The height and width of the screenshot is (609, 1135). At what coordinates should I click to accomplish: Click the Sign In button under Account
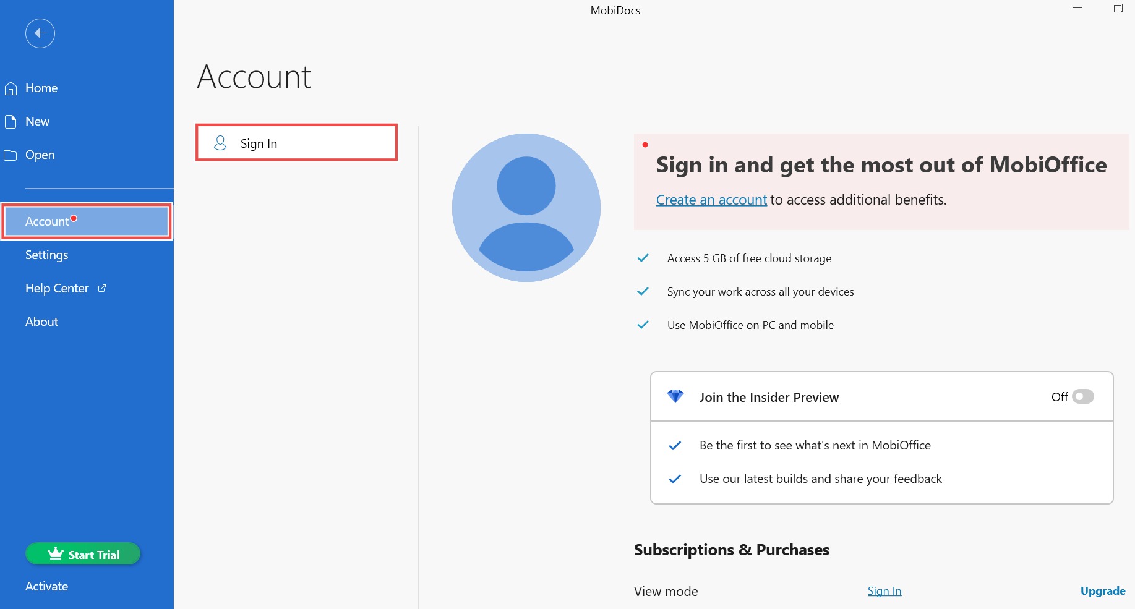(297, 143)
